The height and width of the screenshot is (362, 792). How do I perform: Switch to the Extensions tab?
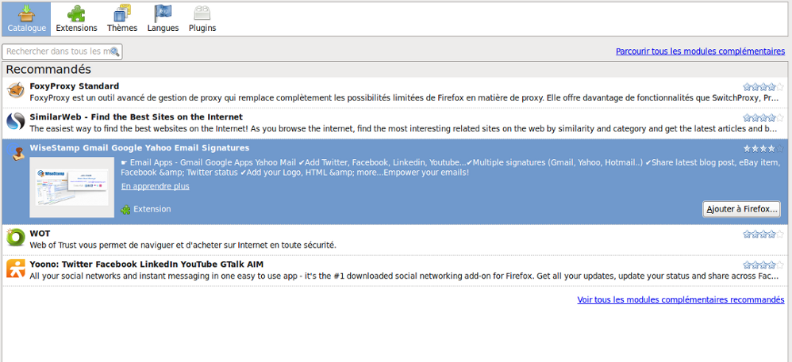(x=76, y=19)
